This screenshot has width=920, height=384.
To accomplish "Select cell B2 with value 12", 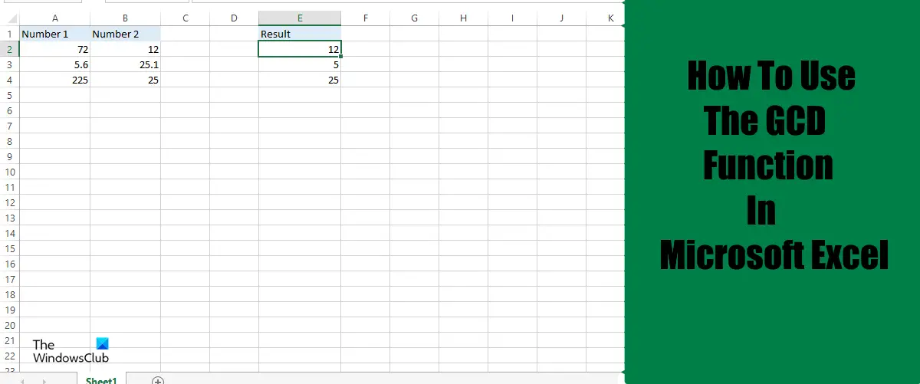I will [x=125, y=49].
